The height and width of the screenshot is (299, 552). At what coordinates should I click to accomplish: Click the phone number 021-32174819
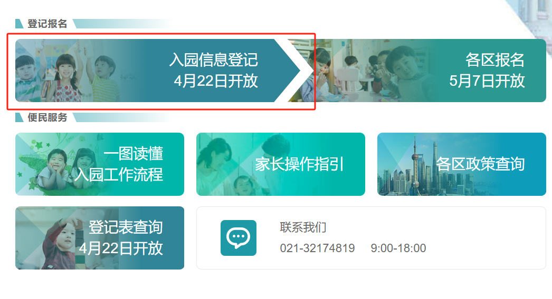click(317, 248)
